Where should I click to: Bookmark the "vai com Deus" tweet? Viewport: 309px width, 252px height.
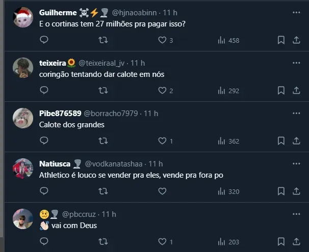pos(281,241)
